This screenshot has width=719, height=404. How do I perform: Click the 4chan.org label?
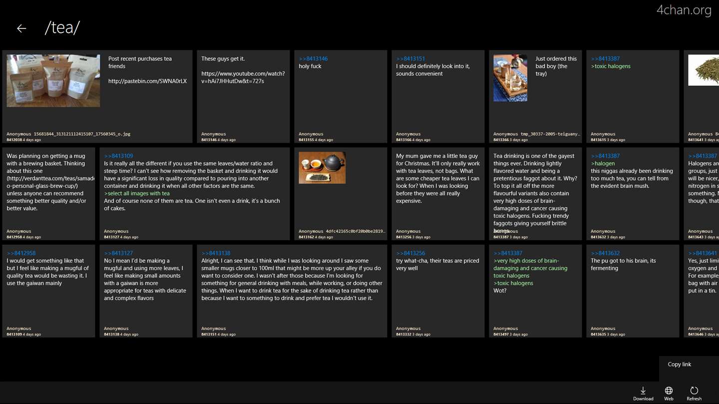684,10
